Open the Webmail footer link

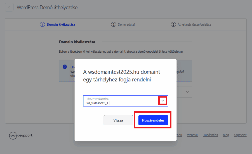[x=193, y=135]
